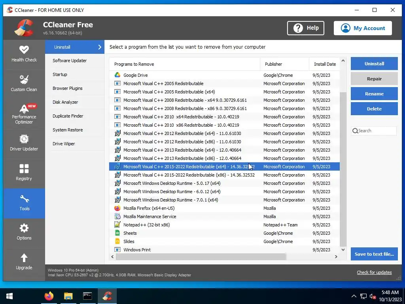The image size is (405, 304).
Task: Click icon of Windows Desktop Runtime 5.0.17
Action: point(117,183)
